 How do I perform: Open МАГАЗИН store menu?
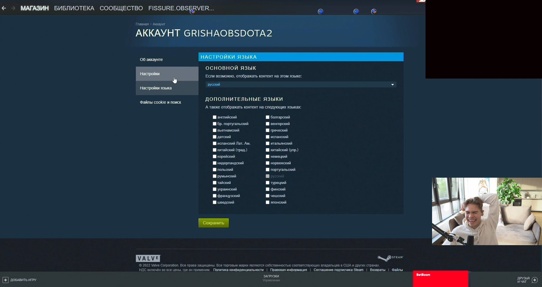35,8
